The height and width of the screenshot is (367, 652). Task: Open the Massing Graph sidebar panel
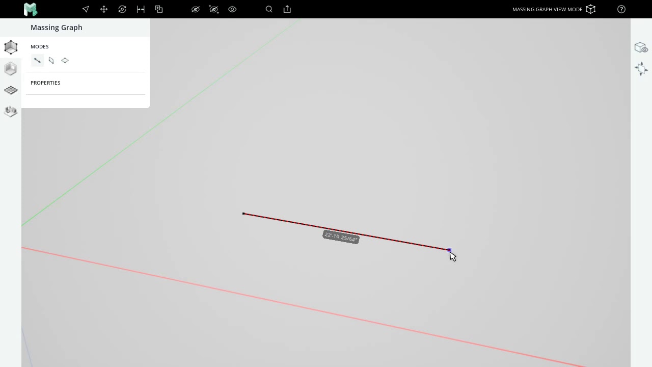[11, 47]
